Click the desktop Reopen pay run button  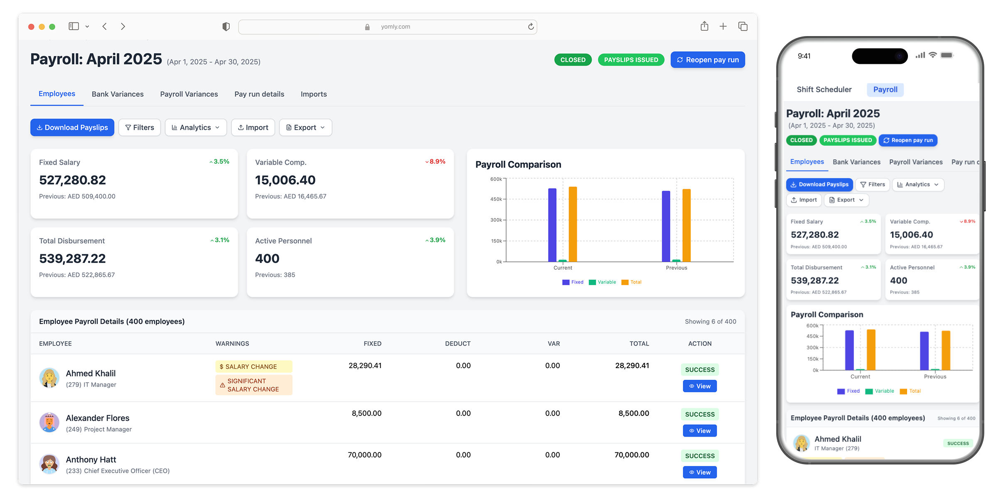click(708, 60)
